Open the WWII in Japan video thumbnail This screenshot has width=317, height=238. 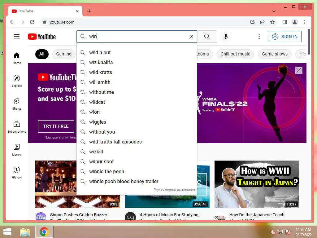(x=257, y=184)
